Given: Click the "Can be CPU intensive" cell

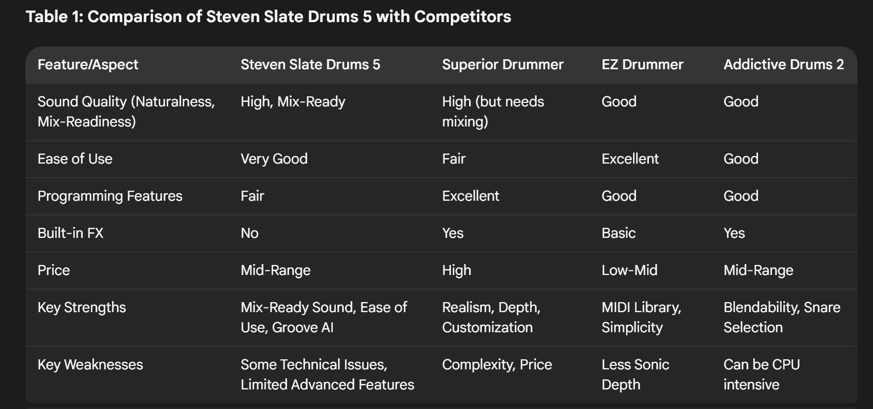Looking at the screenshot, I should (761, 374).
